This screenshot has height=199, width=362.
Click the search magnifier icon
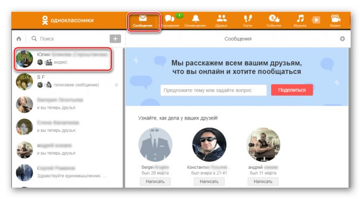pos(34,38)
